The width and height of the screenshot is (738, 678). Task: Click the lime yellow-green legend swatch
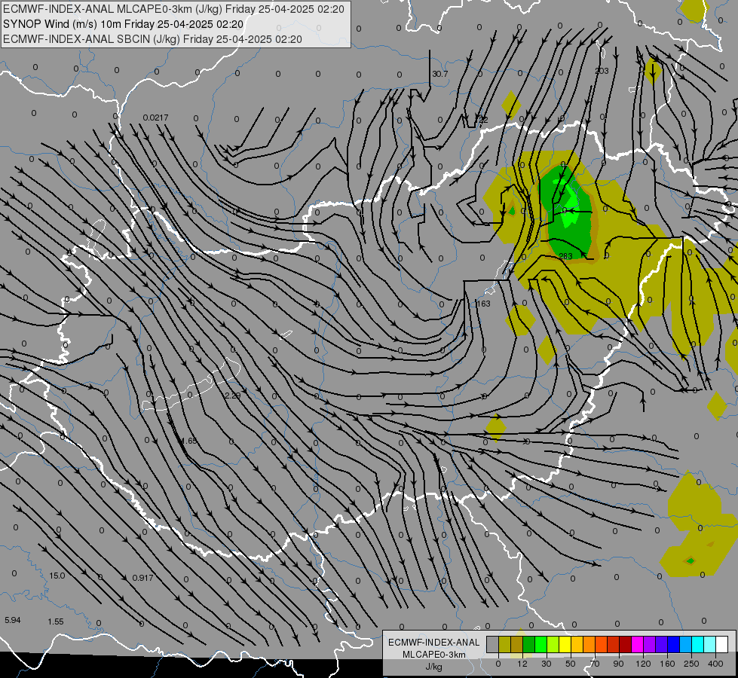(x=553, y=644)
